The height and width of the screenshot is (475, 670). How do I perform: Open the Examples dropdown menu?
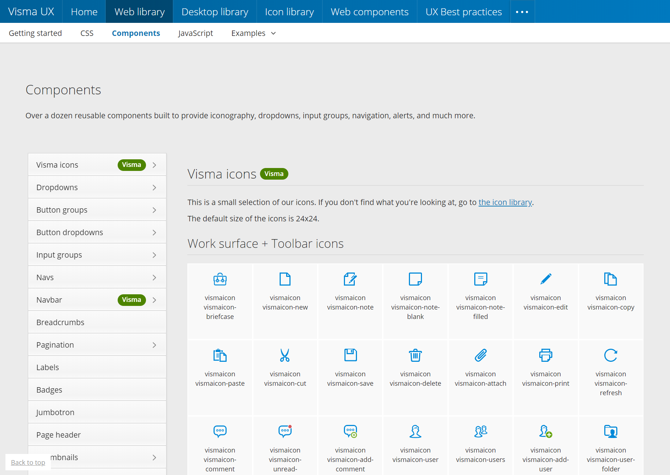pos(253,33)
